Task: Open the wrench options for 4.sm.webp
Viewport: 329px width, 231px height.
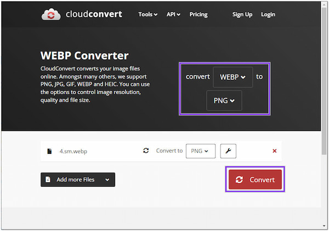Action: click(228, 151)
